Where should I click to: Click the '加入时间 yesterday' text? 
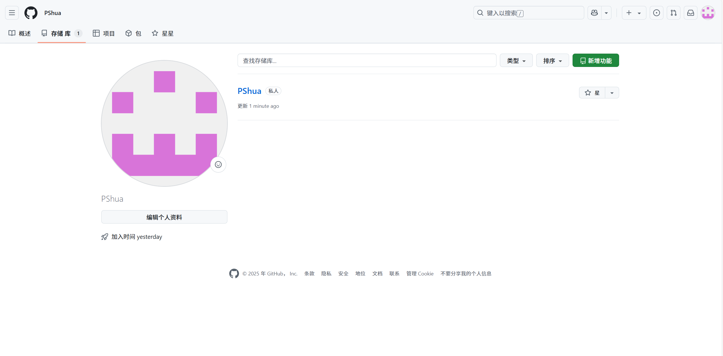pos(137,237)
